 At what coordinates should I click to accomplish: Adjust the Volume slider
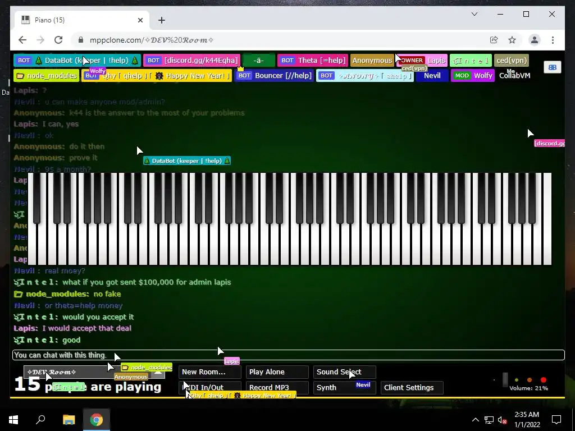tap(505, 380)
